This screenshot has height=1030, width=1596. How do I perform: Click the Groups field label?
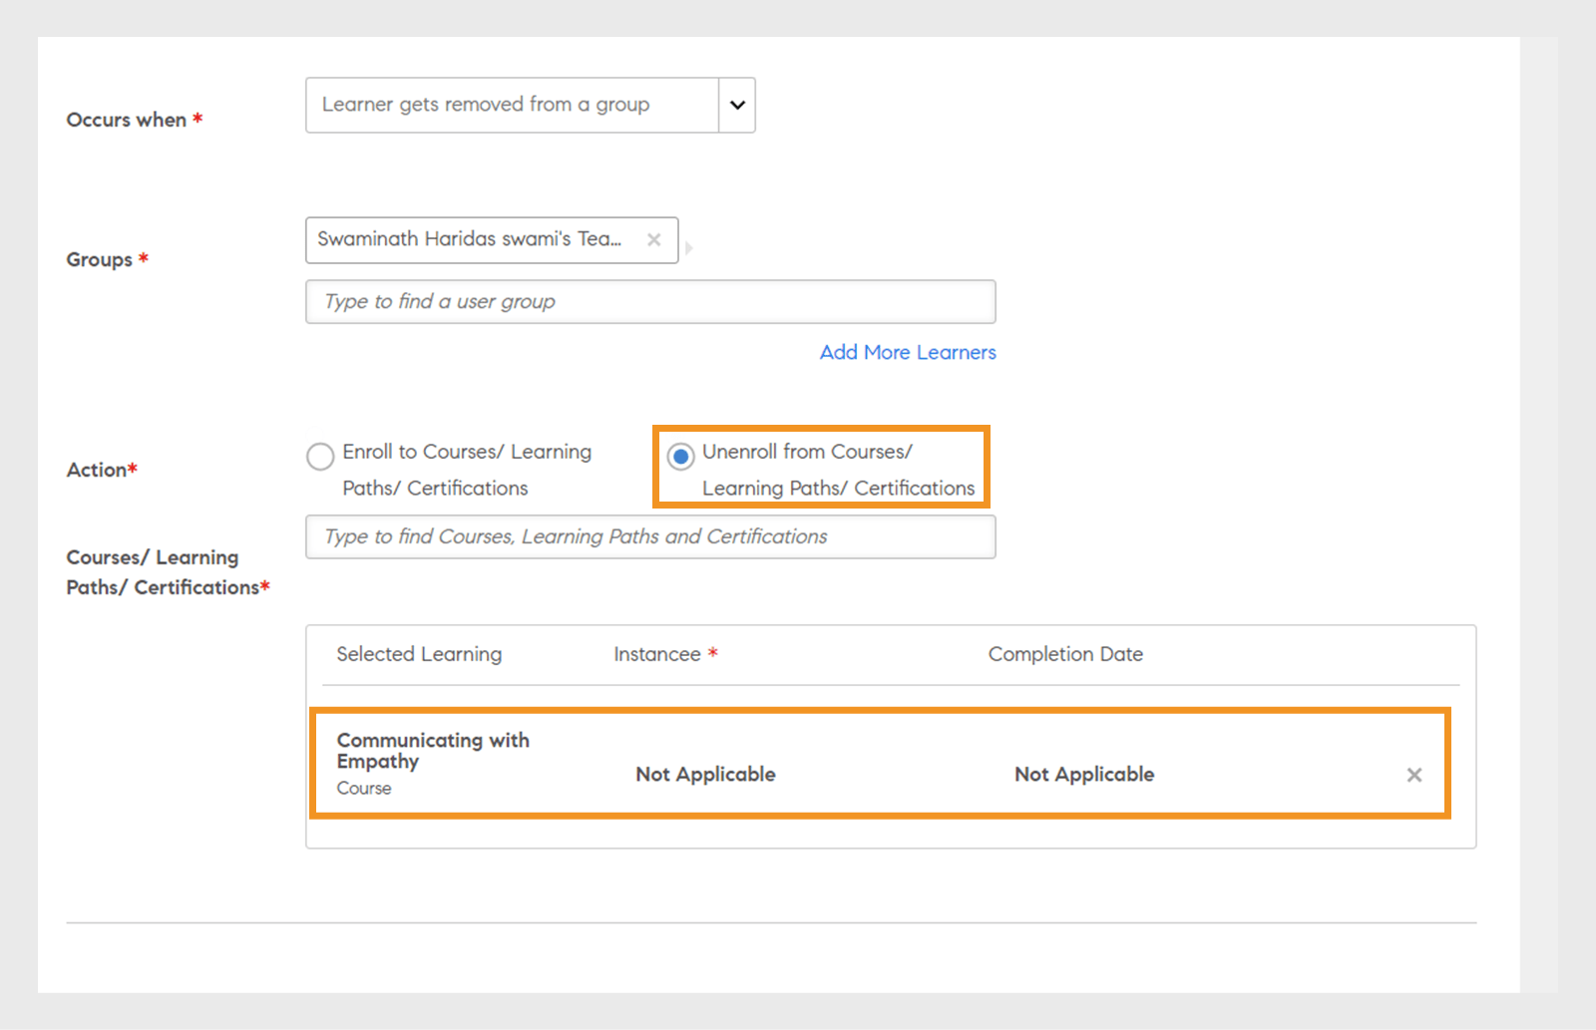pos(100,259)
